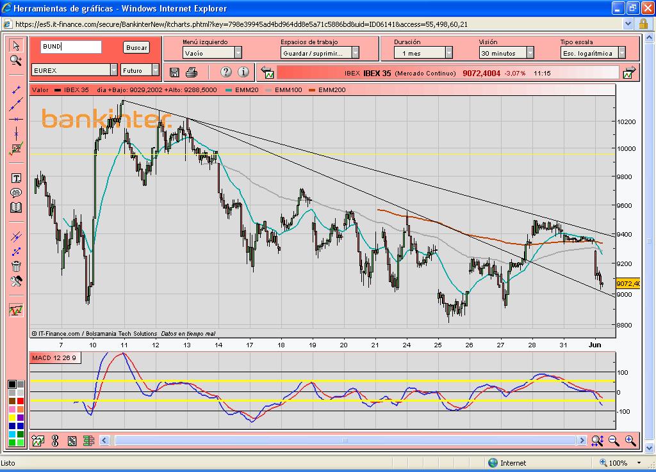This screenshot has width=656, height=472.
Task: Click the MACD 12 26 9 indicator label
Action: coord(54,358)
